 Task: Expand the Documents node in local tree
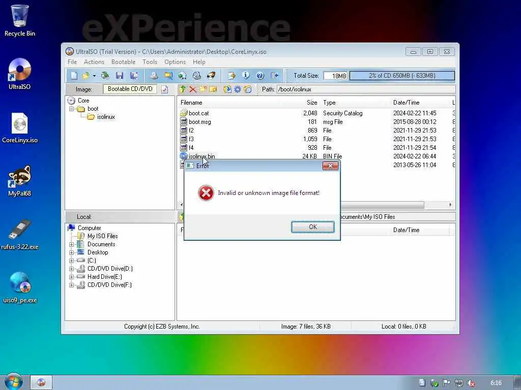71,244
